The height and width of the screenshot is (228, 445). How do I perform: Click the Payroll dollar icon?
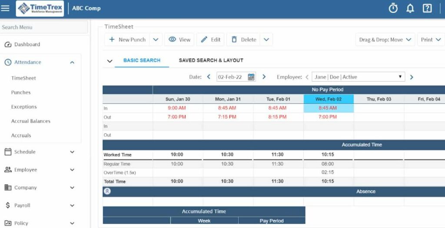(x=8, y=205)
